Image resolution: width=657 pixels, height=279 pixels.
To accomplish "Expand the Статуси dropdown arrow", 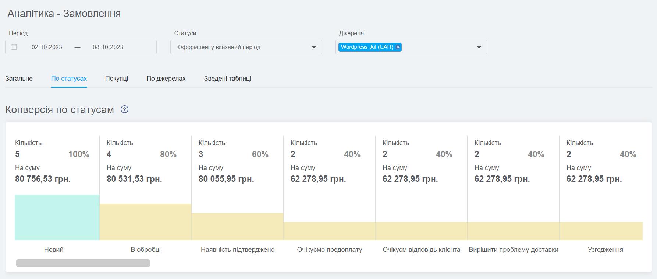I will pyautogui.click(x=314, y=47).
